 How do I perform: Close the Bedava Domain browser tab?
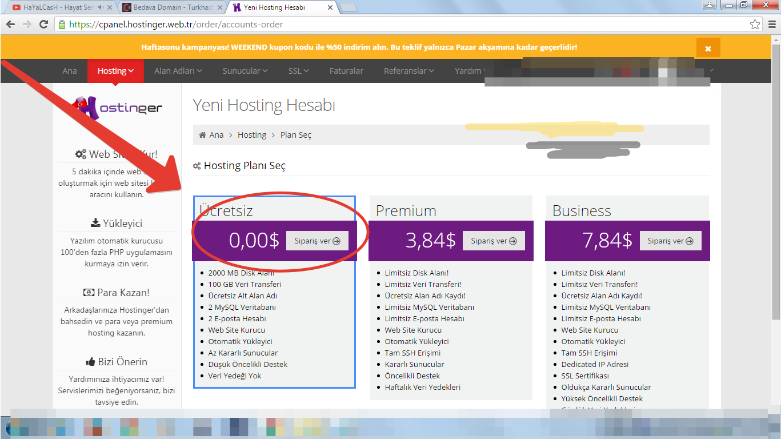pos(221,7)
